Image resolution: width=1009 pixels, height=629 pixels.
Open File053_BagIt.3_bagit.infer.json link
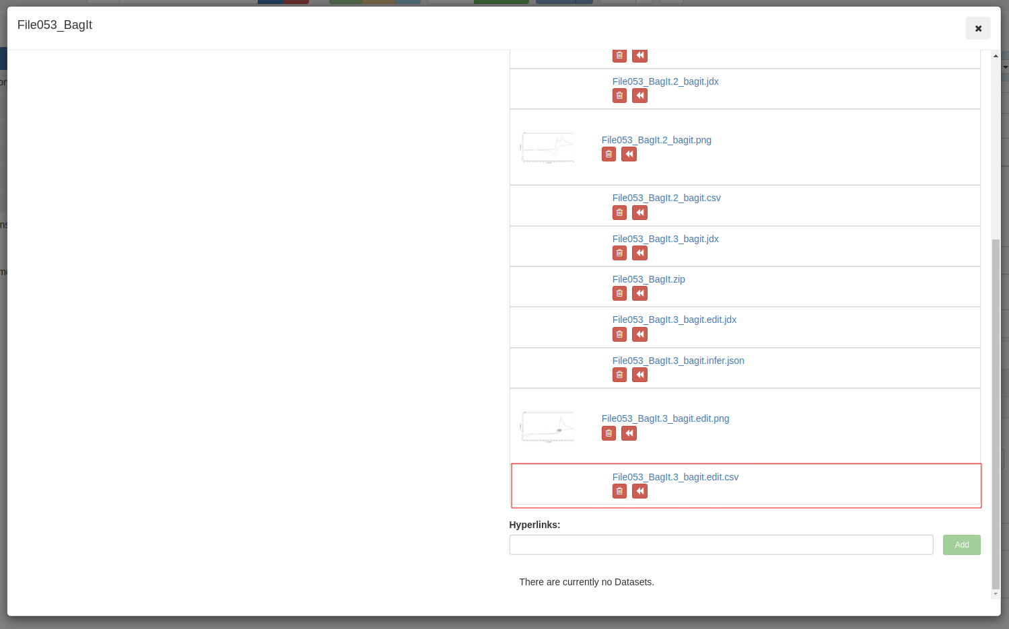coord(678,361)
